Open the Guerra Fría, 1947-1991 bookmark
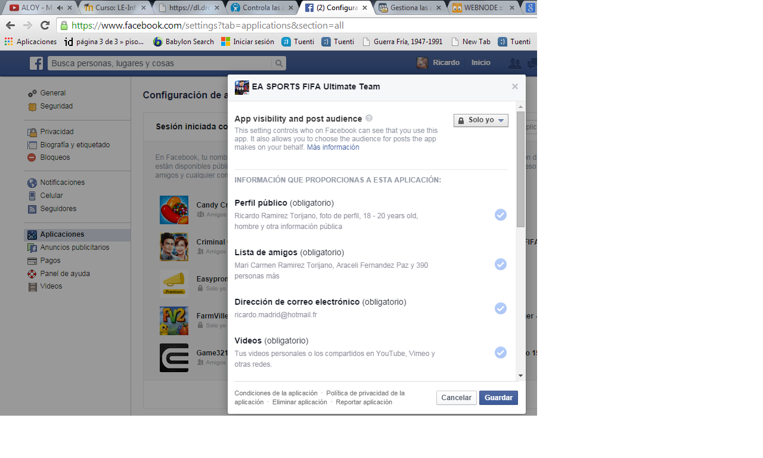Image resolution: width=763 pixels, height=458 pixels. (402, 42)
